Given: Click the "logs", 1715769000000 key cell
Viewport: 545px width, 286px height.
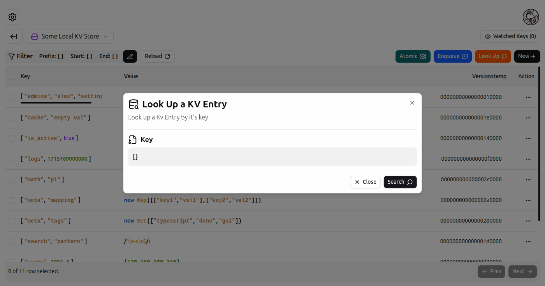Looking at the screenshot, I should click(56, 159).
